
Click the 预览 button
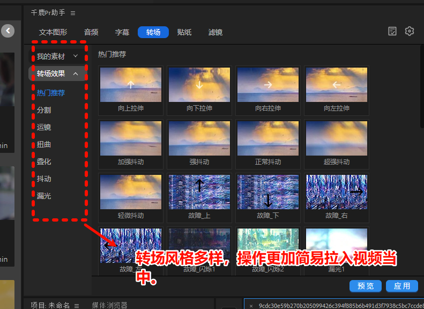point(366,286)
